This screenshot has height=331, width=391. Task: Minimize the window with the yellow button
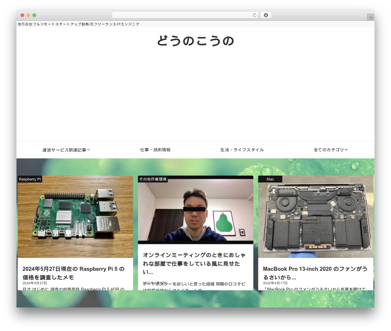(28, 15)
